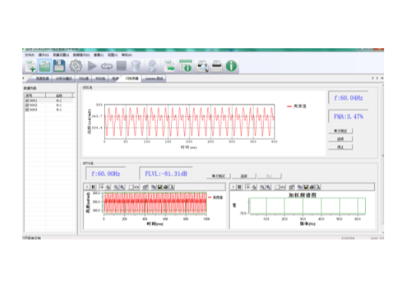Toggle the checkbox for data row 0001
Image resolution: width=414 pixels, height=291 pixels.
tap(27, 101)
